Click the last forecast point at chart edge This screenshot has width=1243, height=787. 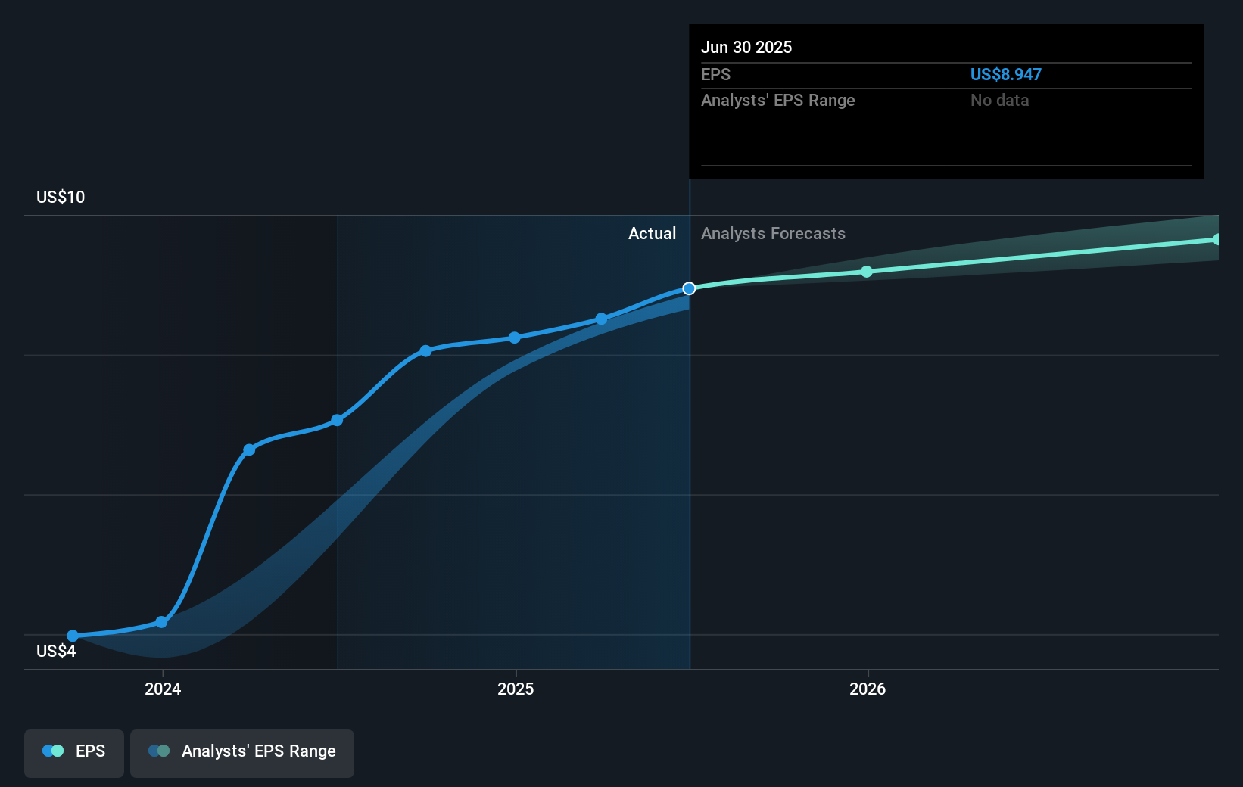(1217, 239)
